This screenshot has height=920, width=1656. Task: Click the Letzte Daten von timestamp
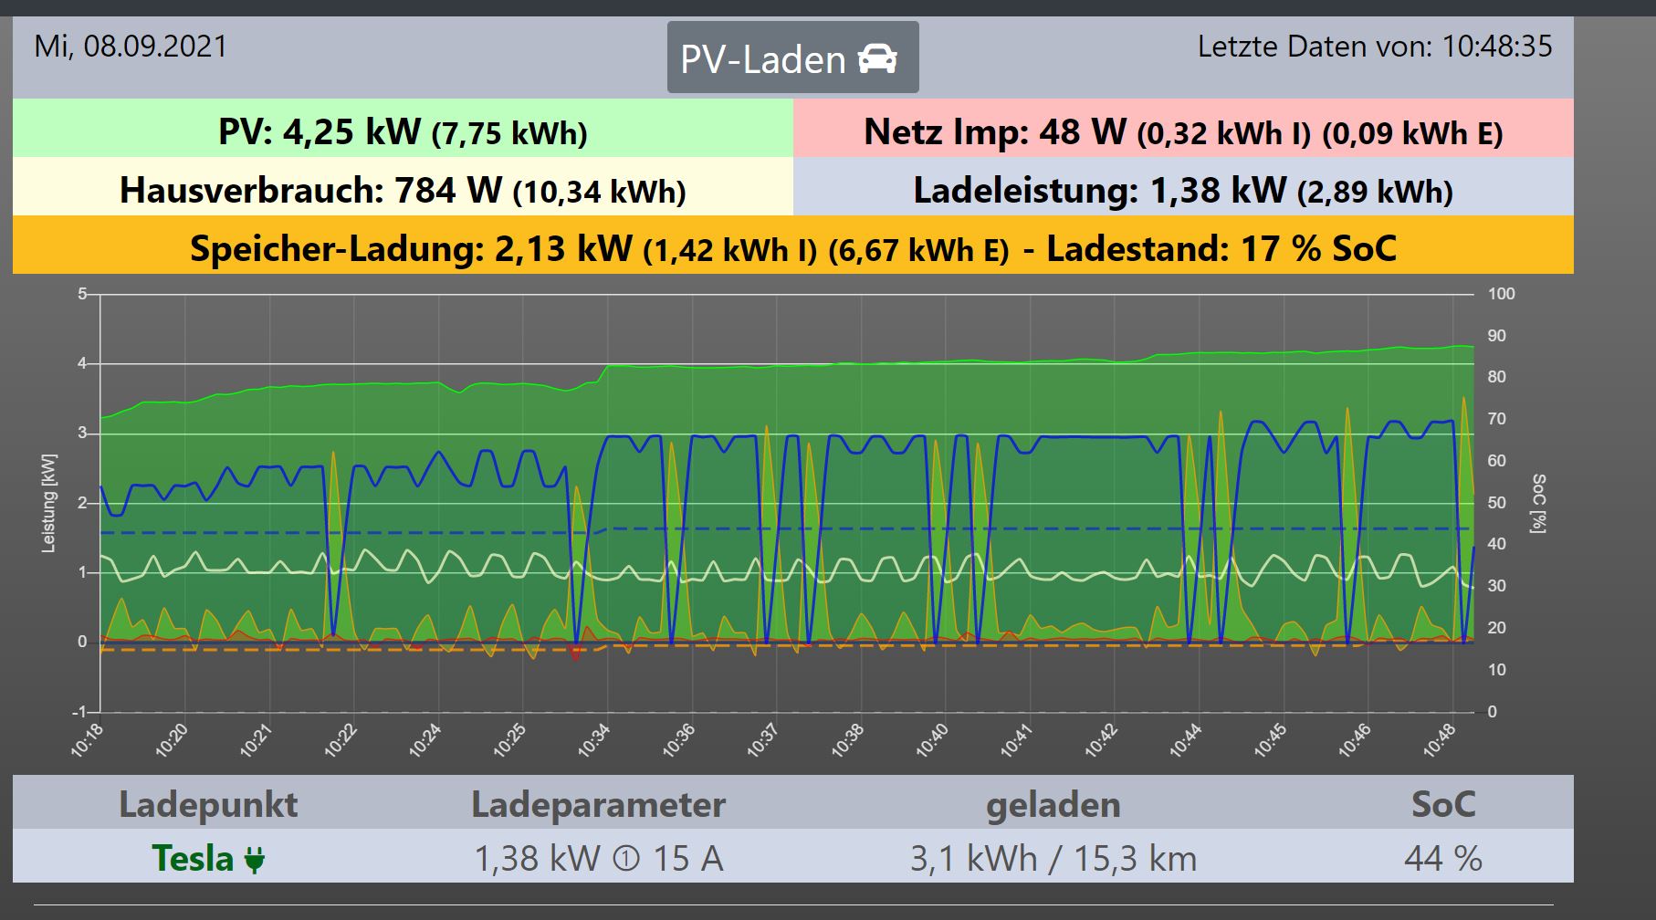tap(1374, 47)
